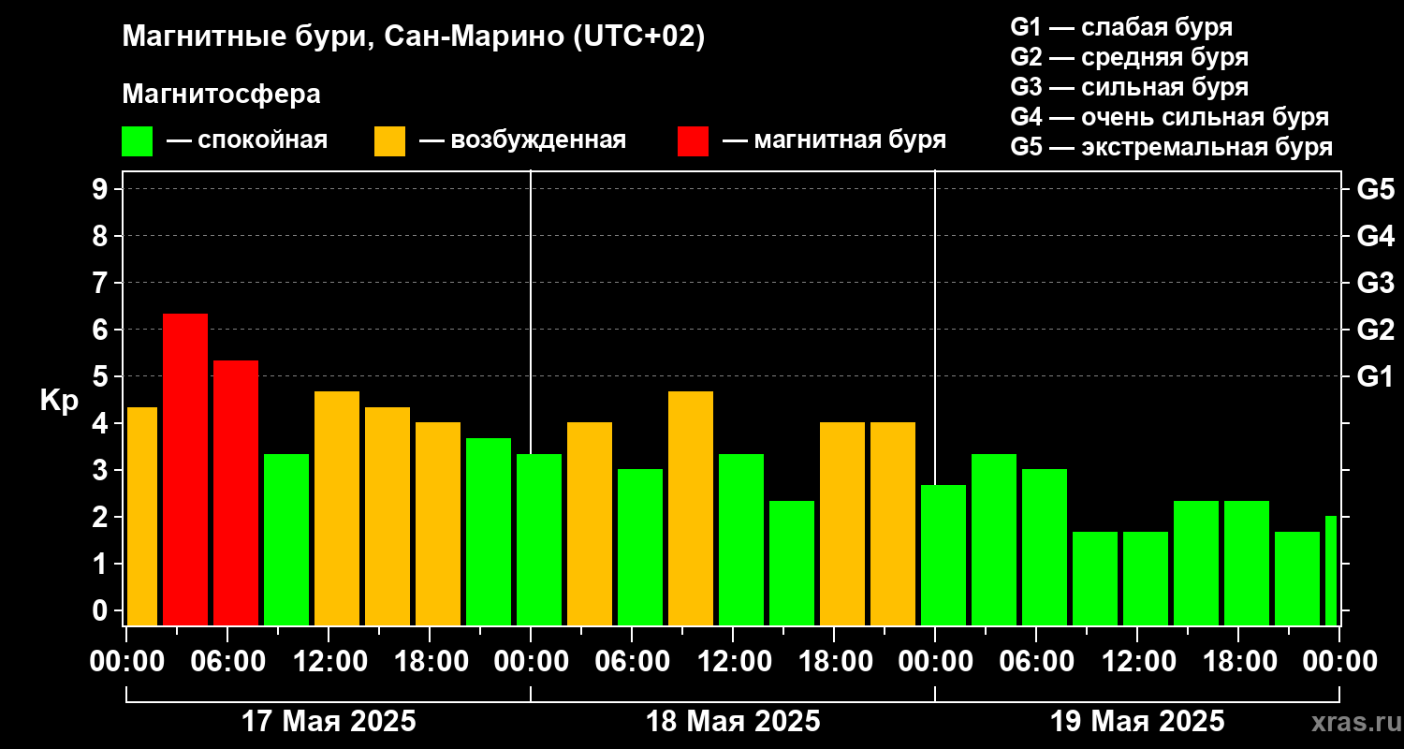Click the 'Магнитосфера' legend heading
This screenshot has height=749, width=1404.
[221, 95]
